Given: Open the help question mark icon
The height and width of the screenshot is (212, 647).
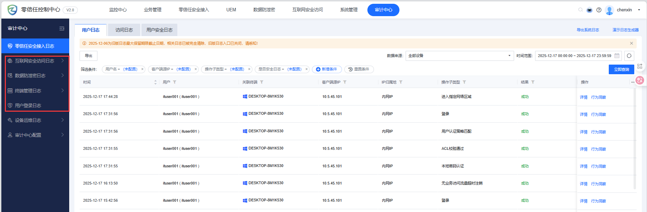Looking at the screenshot, I should (x=599, y=10).
